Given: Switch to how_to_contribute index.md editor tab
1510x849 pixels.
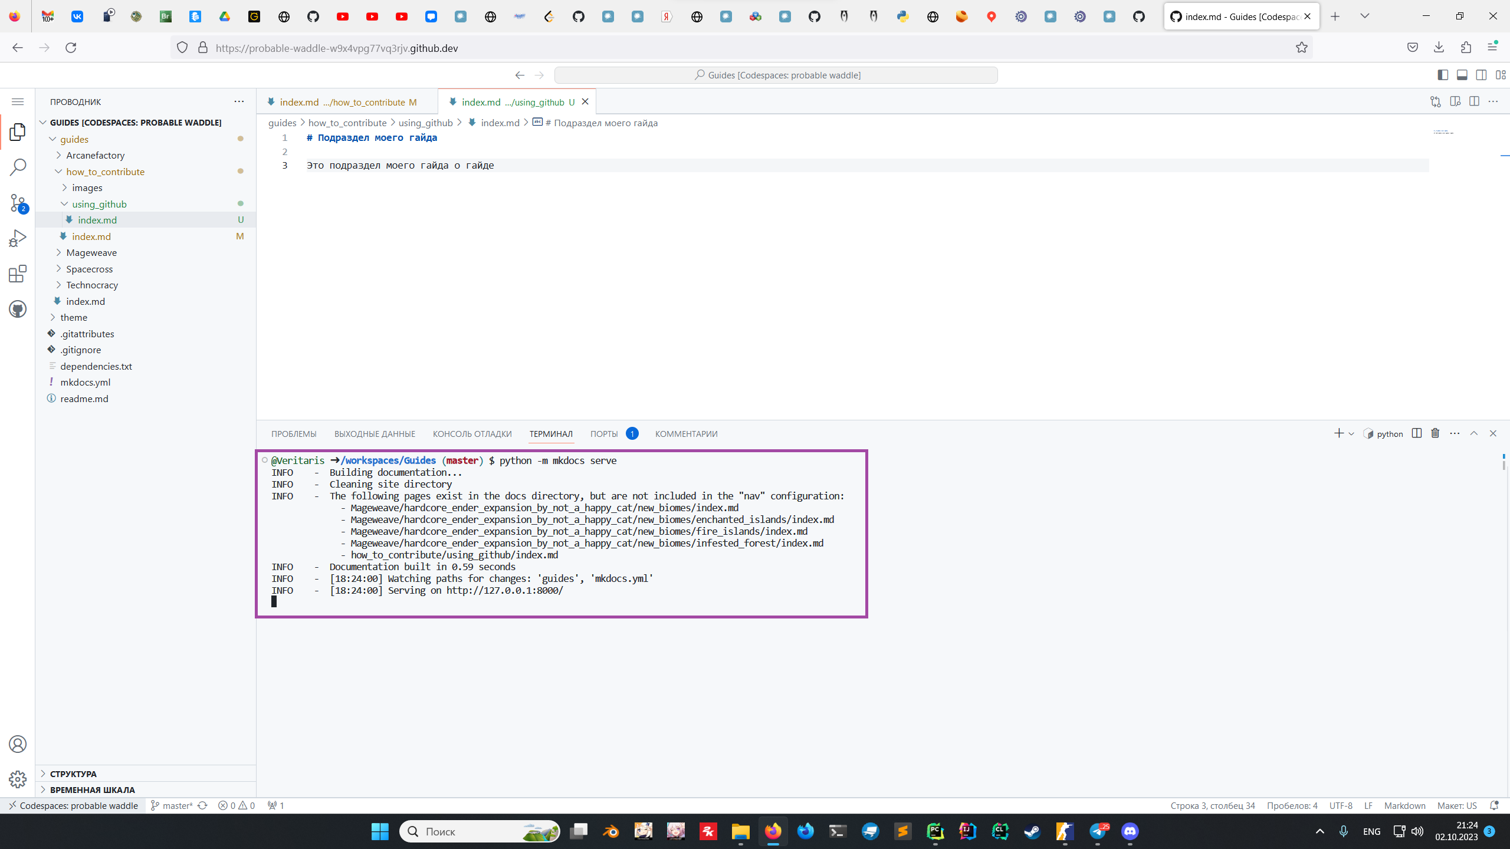Looking at the screenshot, I should tap(342, 102).
